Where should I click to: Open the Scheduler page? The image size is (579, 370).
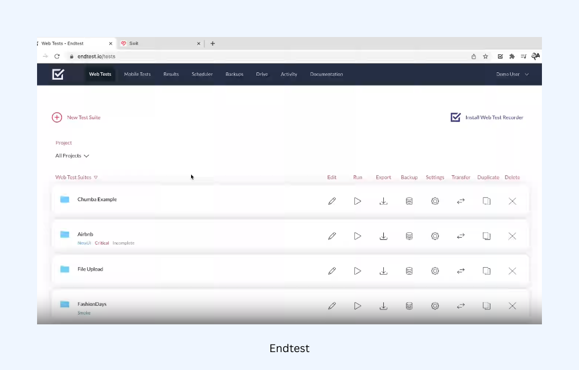coord(202,74)
